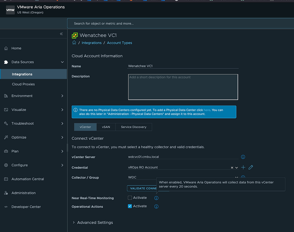Click the Troubleshoot wrench icon
294x232 pixels.
[x=6, y=123]
